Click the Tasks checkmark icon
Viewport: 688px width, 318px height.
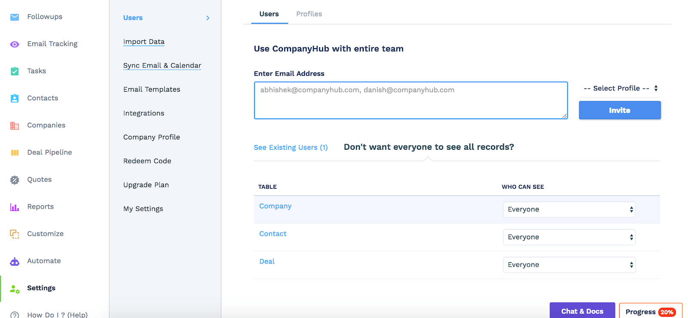click(x=15, y=71)
